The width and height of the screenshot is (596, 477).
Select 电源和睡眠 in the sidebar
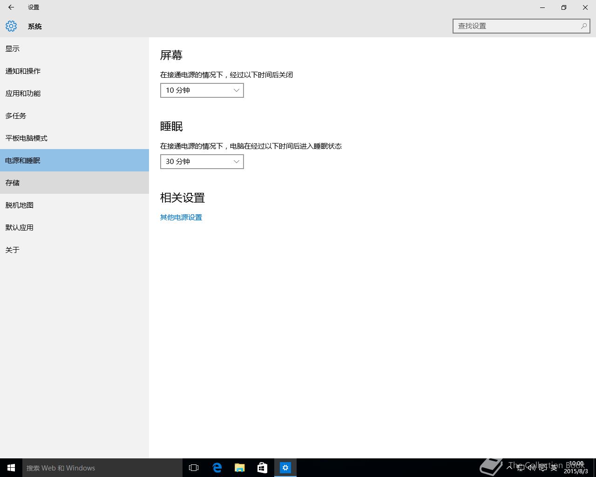[x=74, y=160]
